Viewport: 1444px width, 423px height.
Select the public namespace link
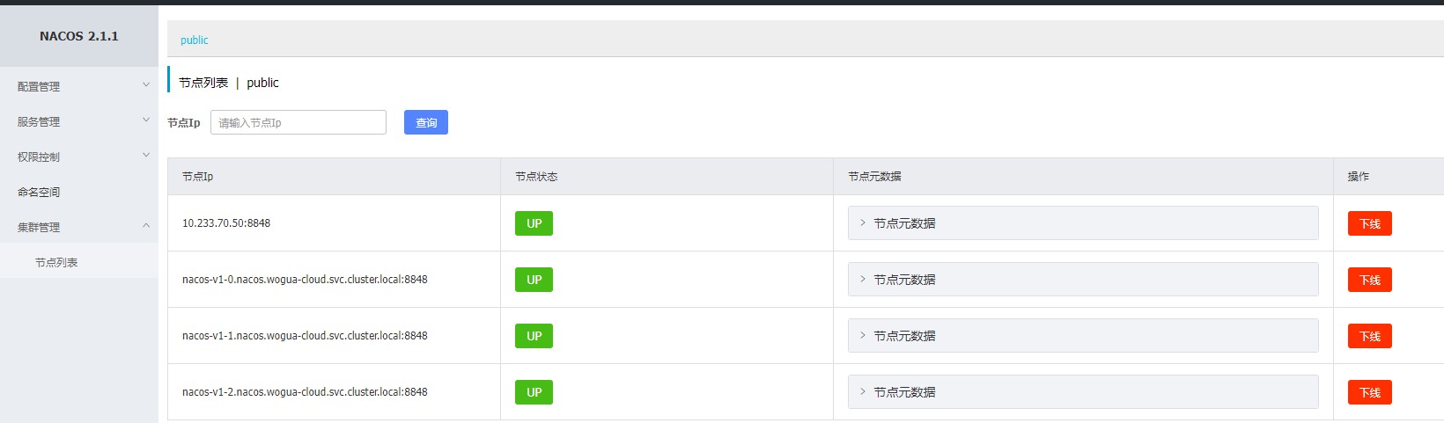pyautogui.click(x=195, y=40)
